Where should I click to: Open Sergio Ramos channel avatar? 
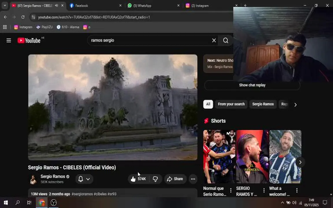pyautogui.click(x=33, y=179)
